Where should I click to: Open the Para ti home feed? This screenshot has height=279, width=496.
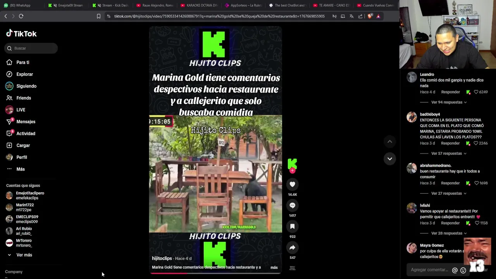coord(18,62)
